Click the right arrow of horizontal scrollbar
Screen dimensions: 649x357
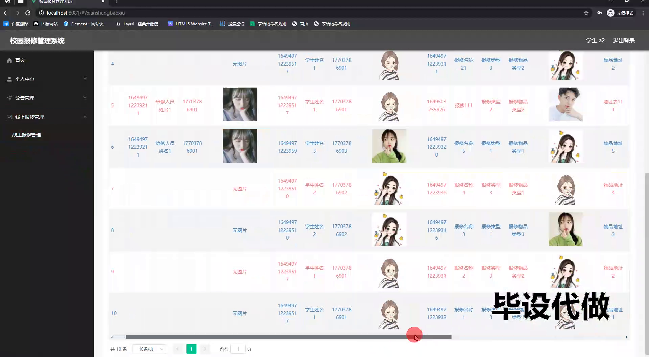coord(627,337)
